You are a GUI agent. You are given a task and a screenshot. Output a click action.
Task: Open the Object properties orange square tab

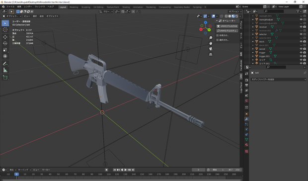click(x=246, y=114)
